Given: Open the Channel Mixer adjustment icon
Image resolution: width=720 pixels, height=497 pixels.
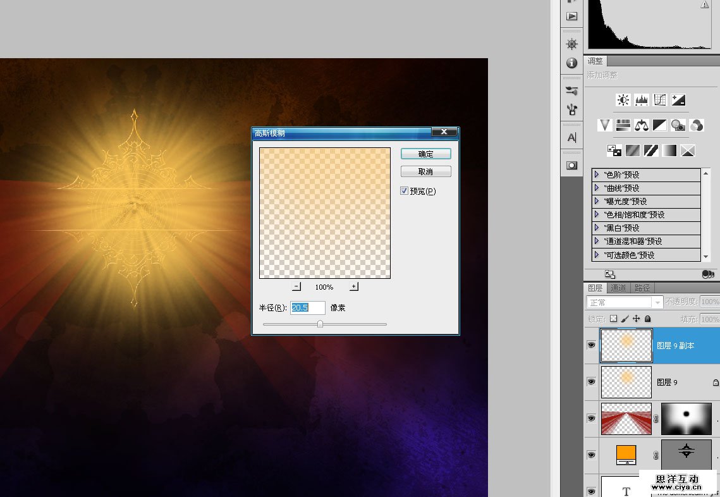Looking at the screenshot, I should (697, 125).
